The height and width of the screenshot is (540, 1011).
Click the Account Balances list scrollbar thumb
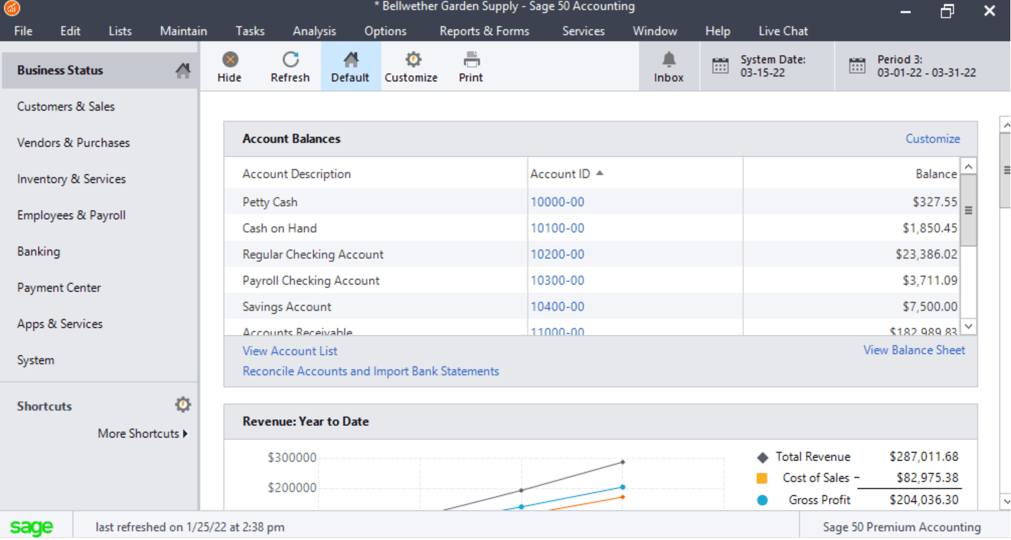[968, 210]
